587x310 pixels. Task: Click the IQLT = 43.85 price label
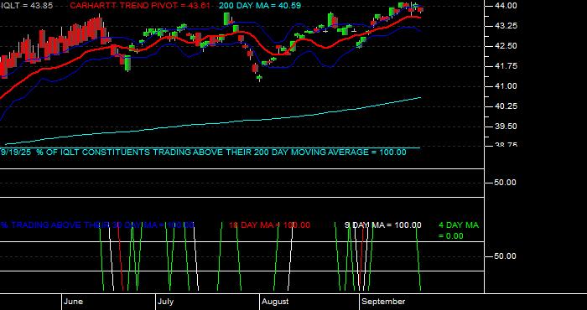pyautogui.click(x=27, y=6)
